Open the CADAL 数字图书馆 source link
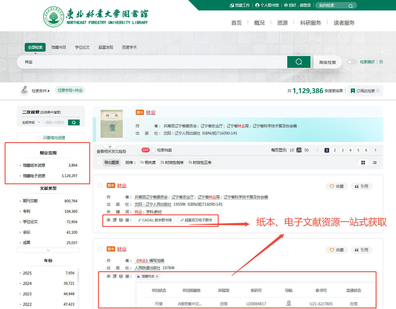This screenshot has width=396, height=309. coord(155,220)
